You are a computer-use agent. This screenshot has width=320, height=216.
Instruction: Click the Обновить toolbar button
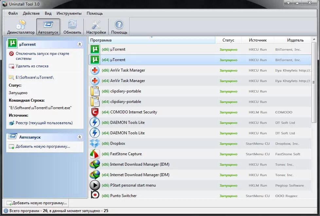coord(72,27)
